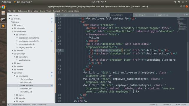Image resolution: width=189 pixels, height=106 pixels.
Task: Collapse the hr-mitra root folder
Action: point(9,19)
